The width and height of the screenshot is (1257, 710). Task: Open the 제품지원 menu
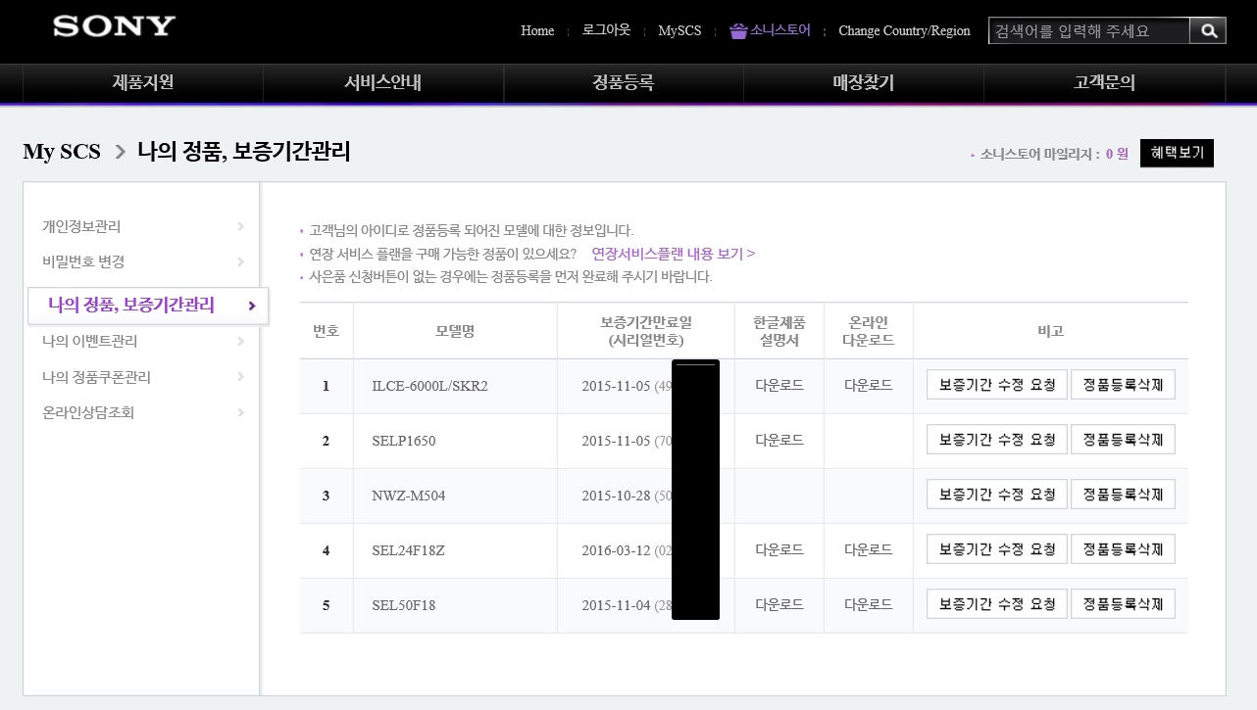[x=143, y=83]
